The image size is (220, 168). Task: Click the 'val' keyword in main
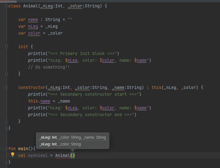tap(22, 156)
